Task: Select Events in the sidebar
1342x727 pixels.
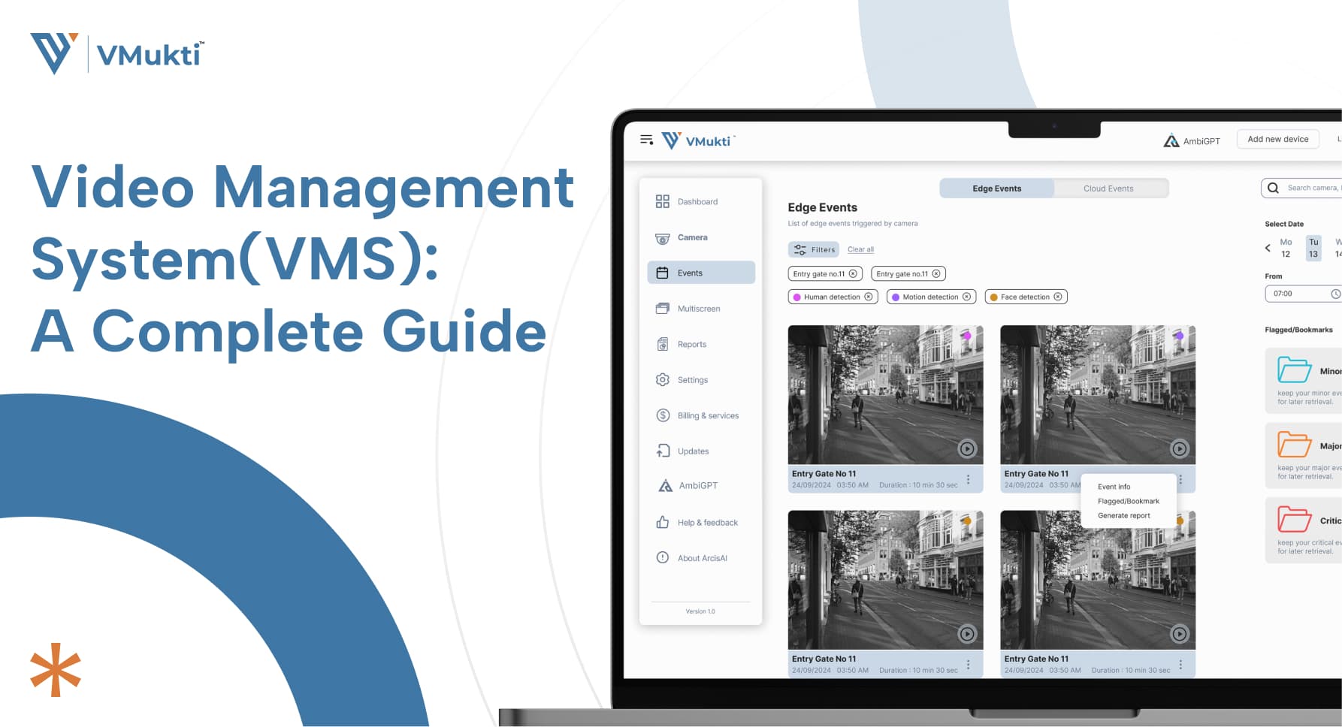Action: [700, 273]
